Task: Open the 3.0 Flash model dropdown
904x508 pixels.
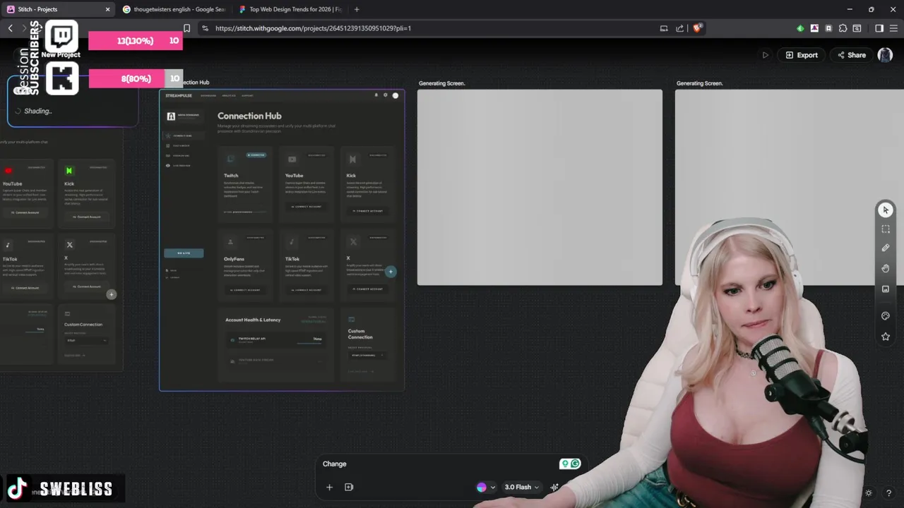Action: click(x=522, y=487)
